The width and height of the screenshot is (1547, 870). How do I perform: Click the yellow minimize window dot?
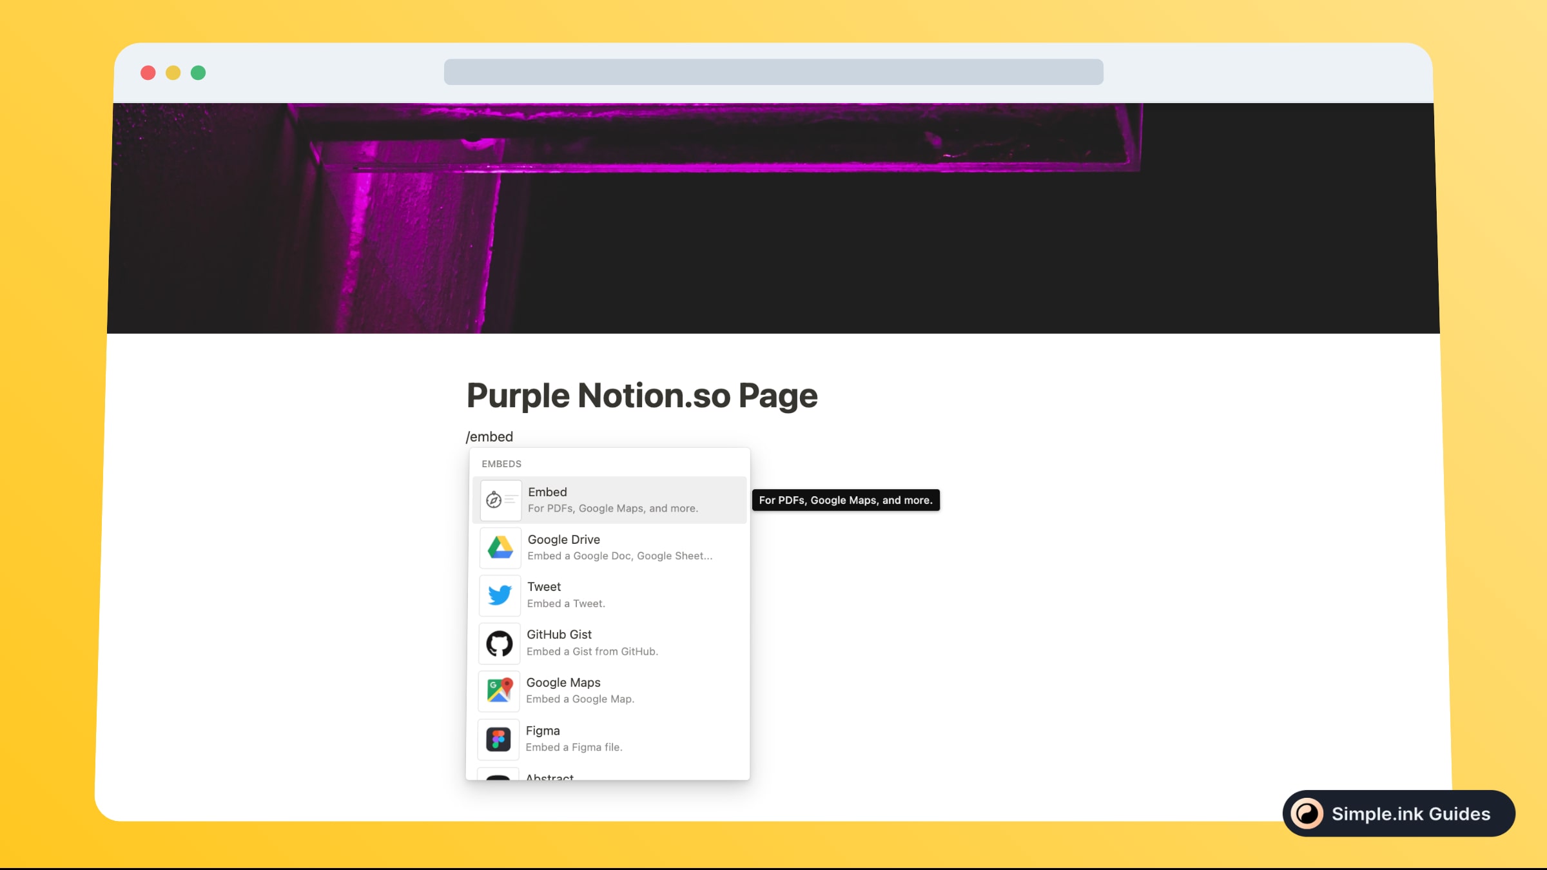[x=173, y=73]
